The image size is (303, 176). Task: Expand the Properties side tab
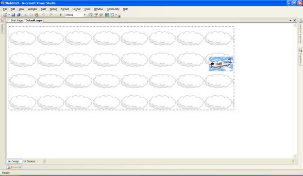pos(301,56)
